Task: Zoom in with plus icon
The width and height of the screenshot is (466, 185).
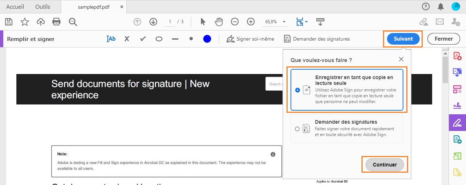Action: tap(251, 22)
